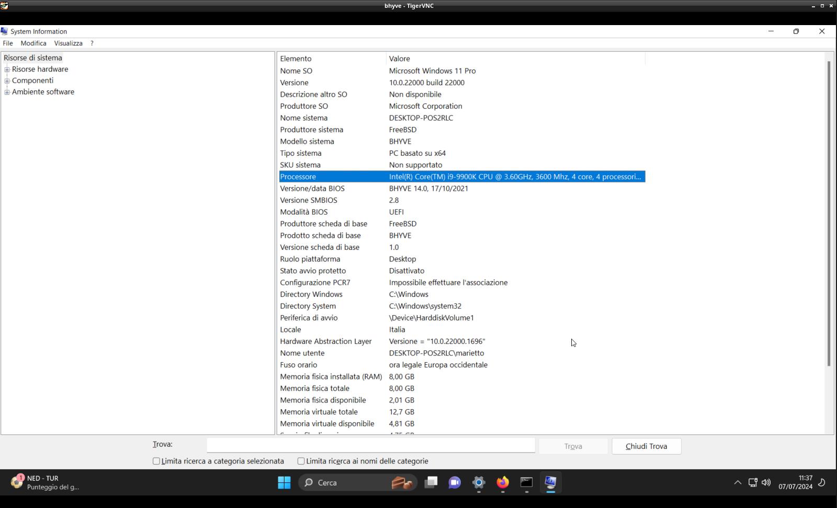Select the Nome utente row

(462, 353)
